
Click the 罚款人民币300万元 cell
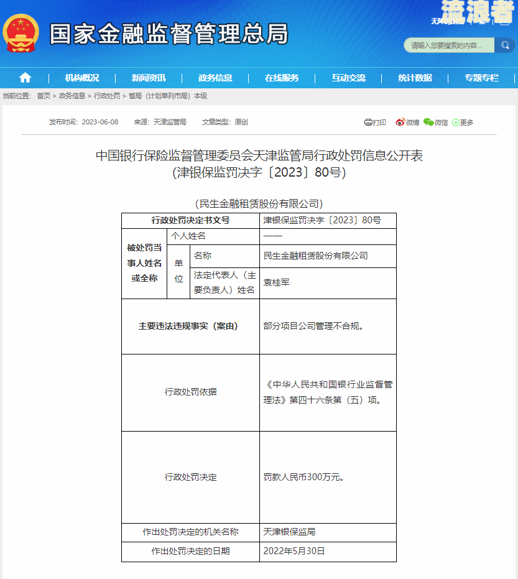point(328,477)
